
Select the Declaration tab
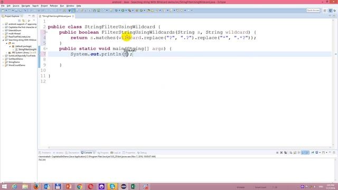coord(72,153)
